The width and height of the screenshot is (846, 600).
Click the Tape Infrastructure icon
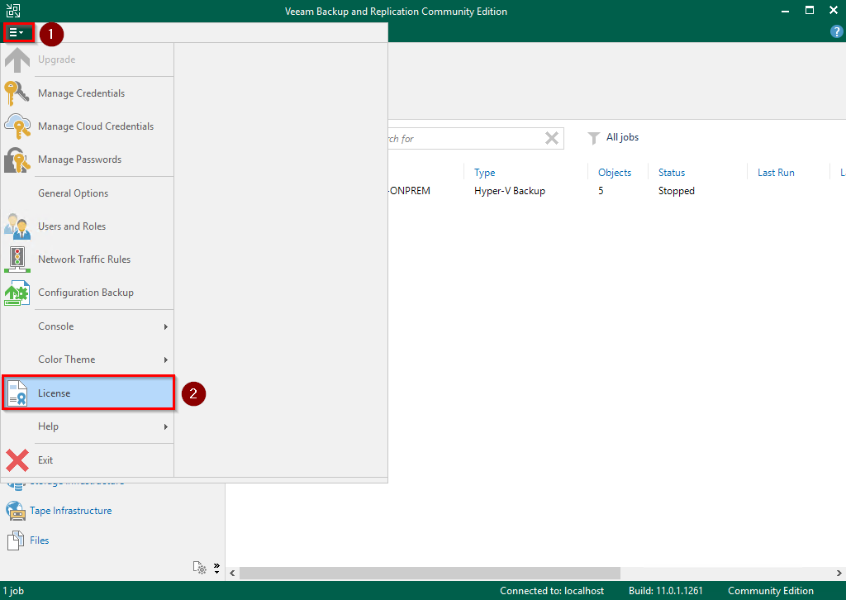click(x=16, y=511)
